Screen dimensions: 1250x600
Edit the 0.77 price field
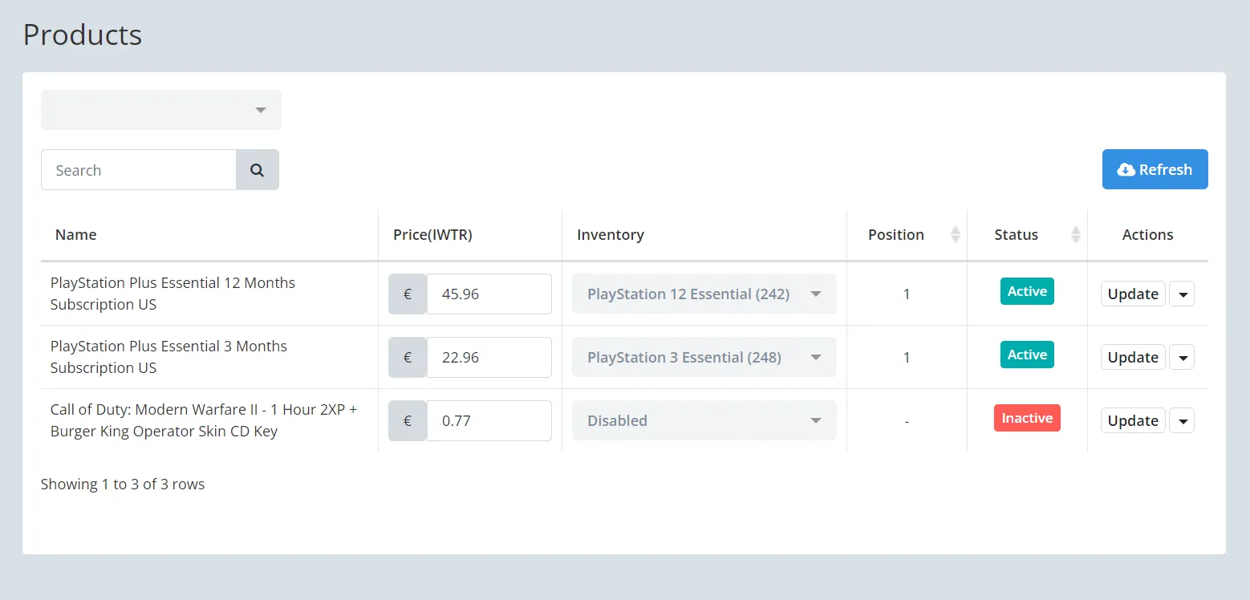pyautogui.click(x=489, y=420)
